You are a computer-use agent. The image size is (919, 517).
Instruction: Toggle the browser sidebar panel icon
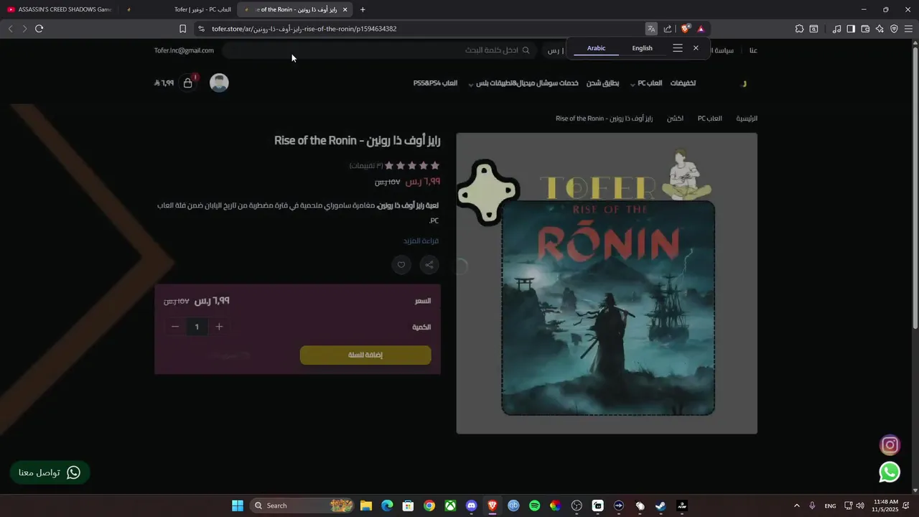[x=851, y=29]
